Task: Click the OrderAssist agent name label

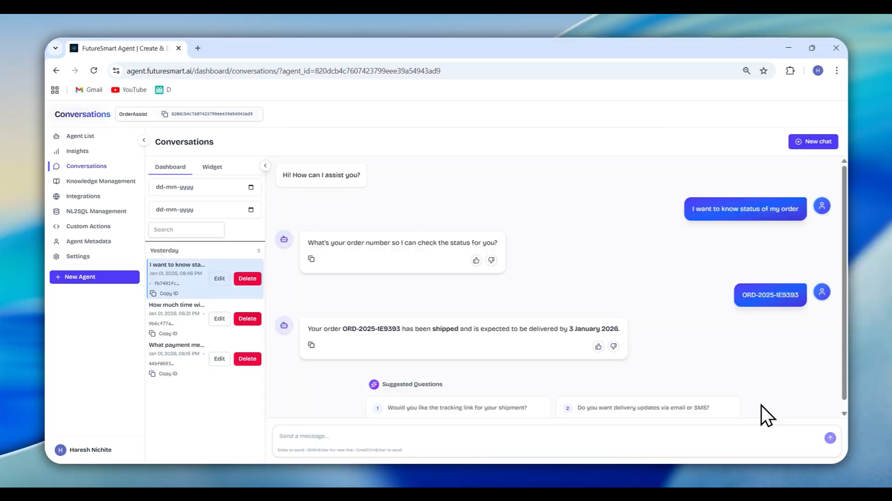Action: tap(133, 114)
